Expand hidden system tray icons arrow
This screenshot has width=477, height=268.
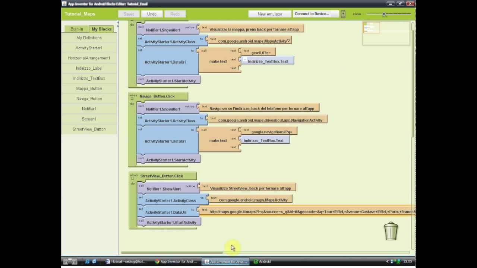(387, 261)
